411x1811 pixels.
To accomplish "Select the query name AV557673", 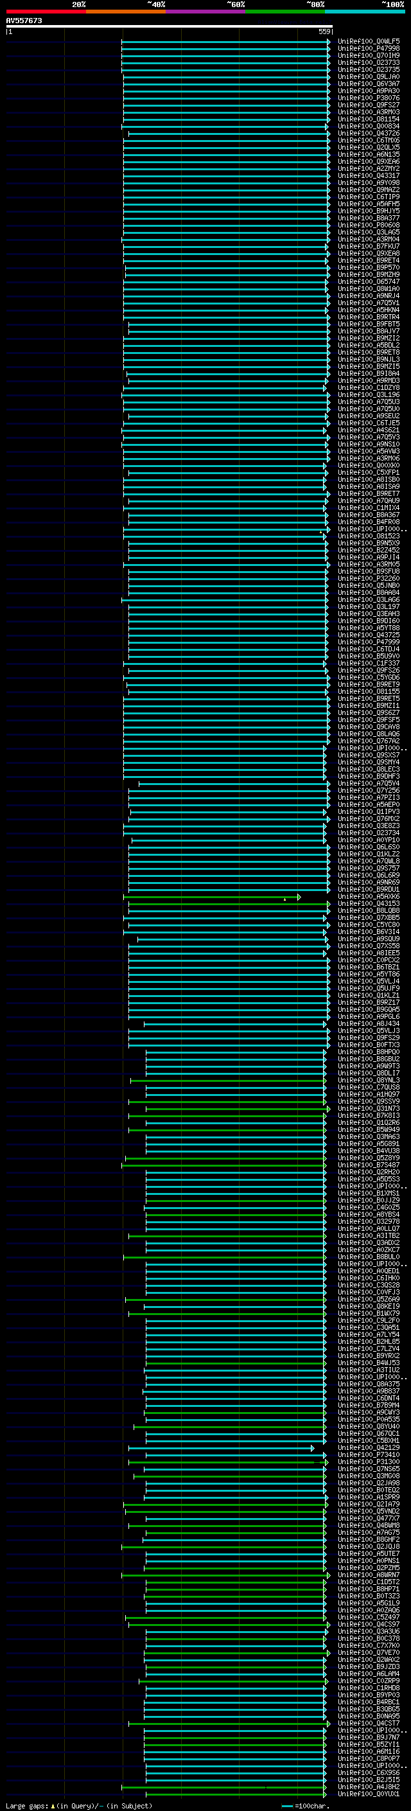I will [24, 21].
